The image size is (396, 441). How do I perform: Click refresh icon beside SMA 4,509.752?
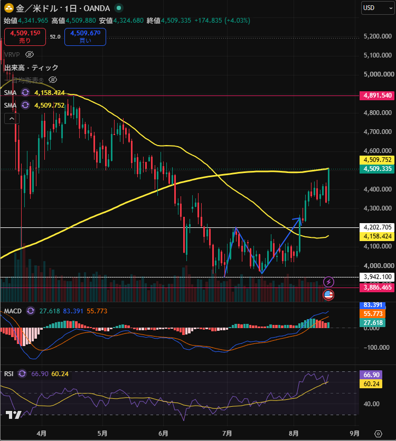click(x=25, y=105)
